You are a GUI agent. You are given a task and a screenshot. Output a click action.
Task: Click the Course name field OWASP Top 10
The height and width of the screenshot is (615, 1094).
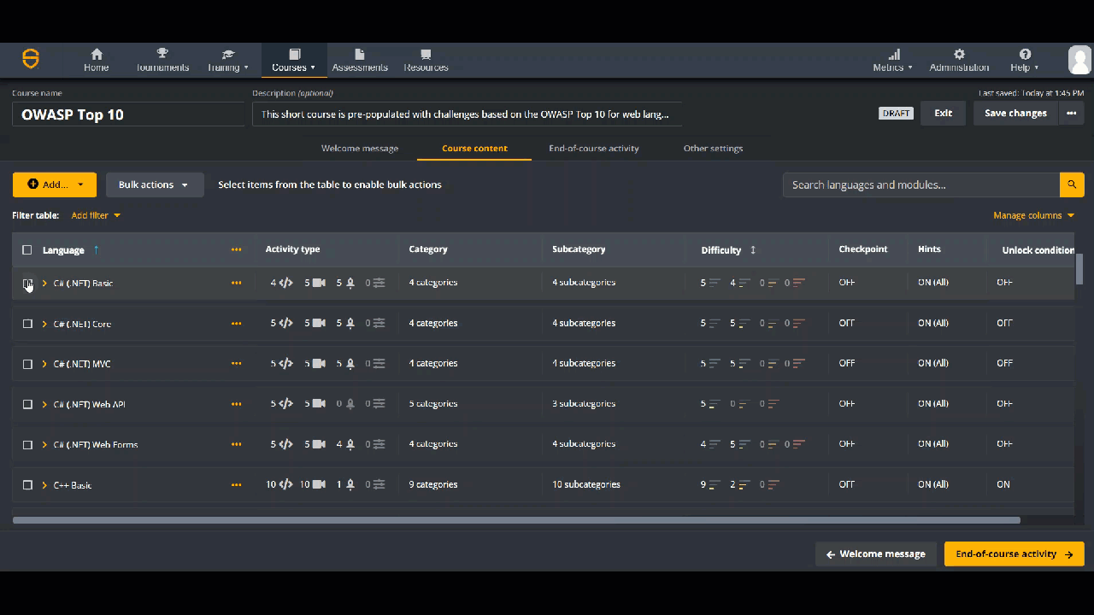(128, 114)
